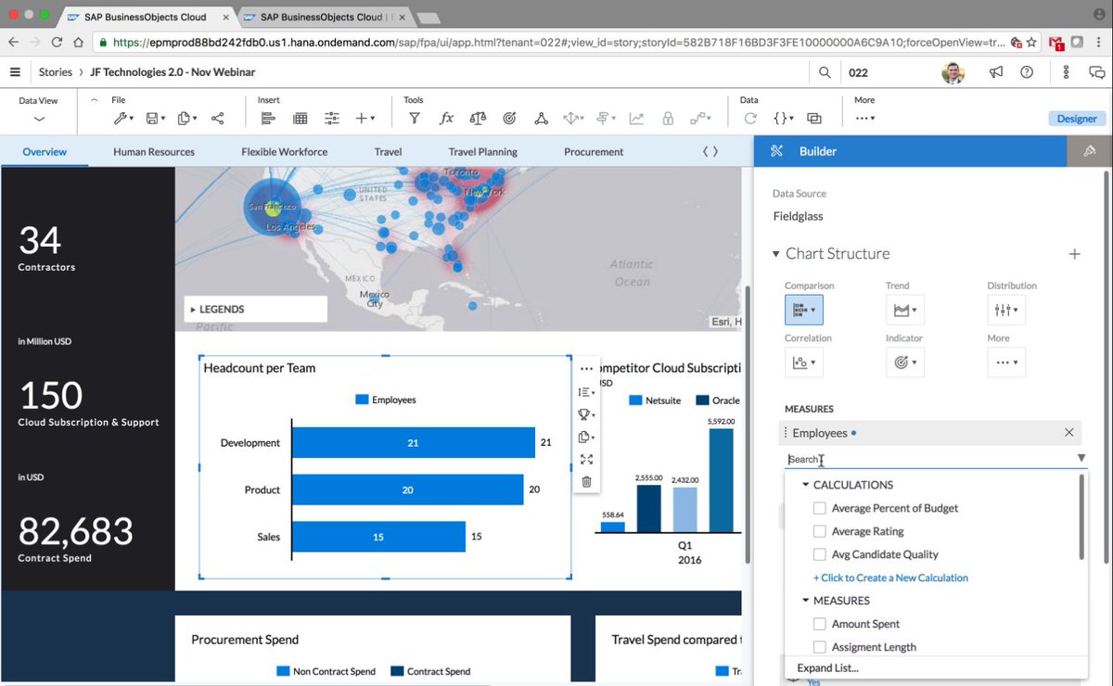The height and width of the screenshot is (686, 1113).
Task: Open the help question mark icon
Action: 1027,72
